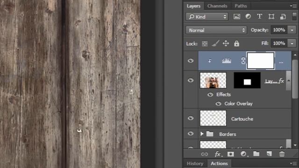Lock transparent pixels icon
Viewport: 299px width, 168px height.
click(x=205, y=43)
